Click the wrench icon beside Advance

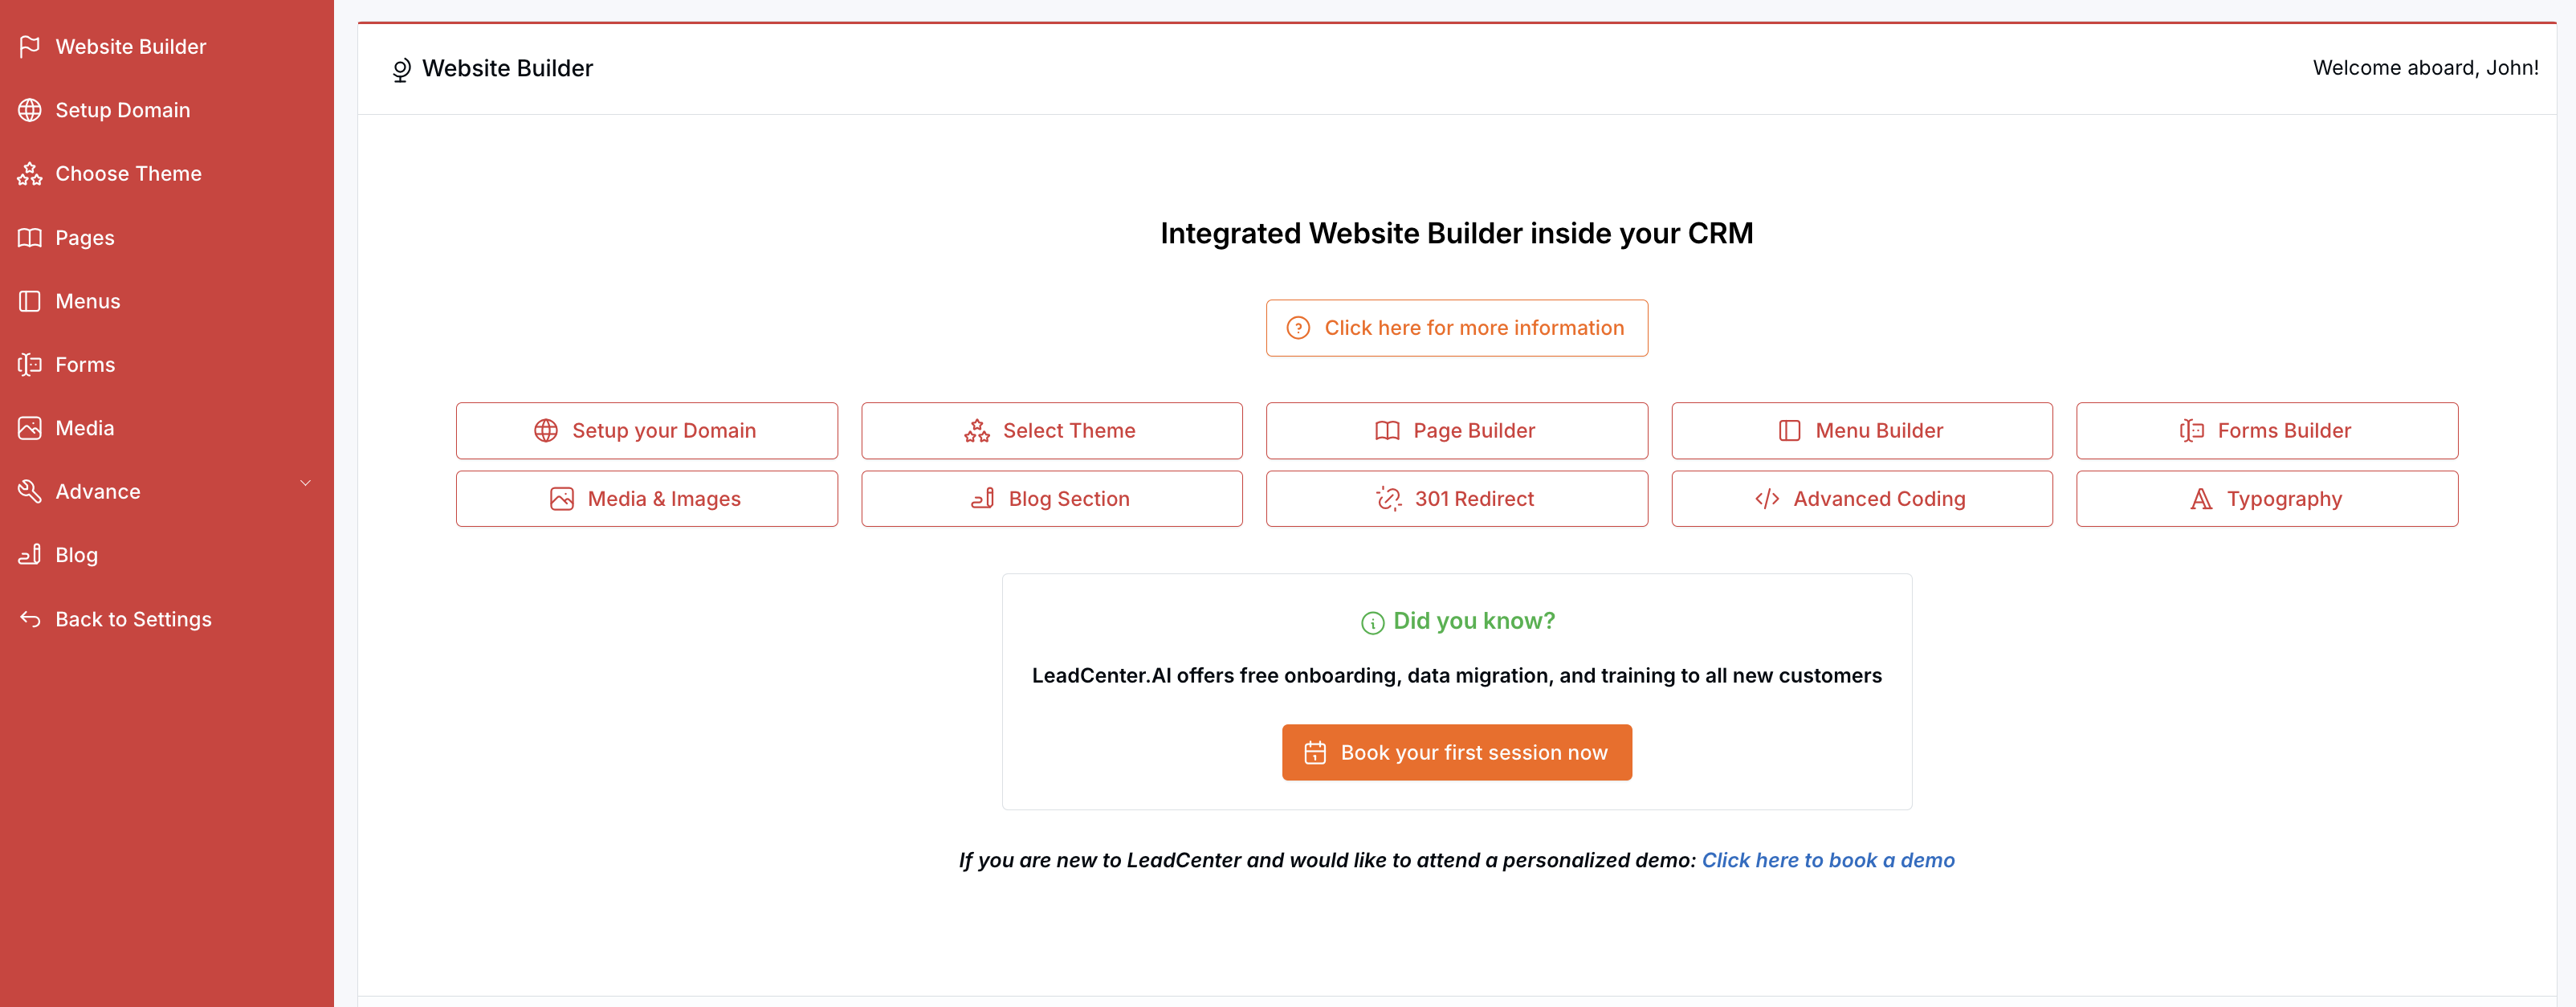30,491
